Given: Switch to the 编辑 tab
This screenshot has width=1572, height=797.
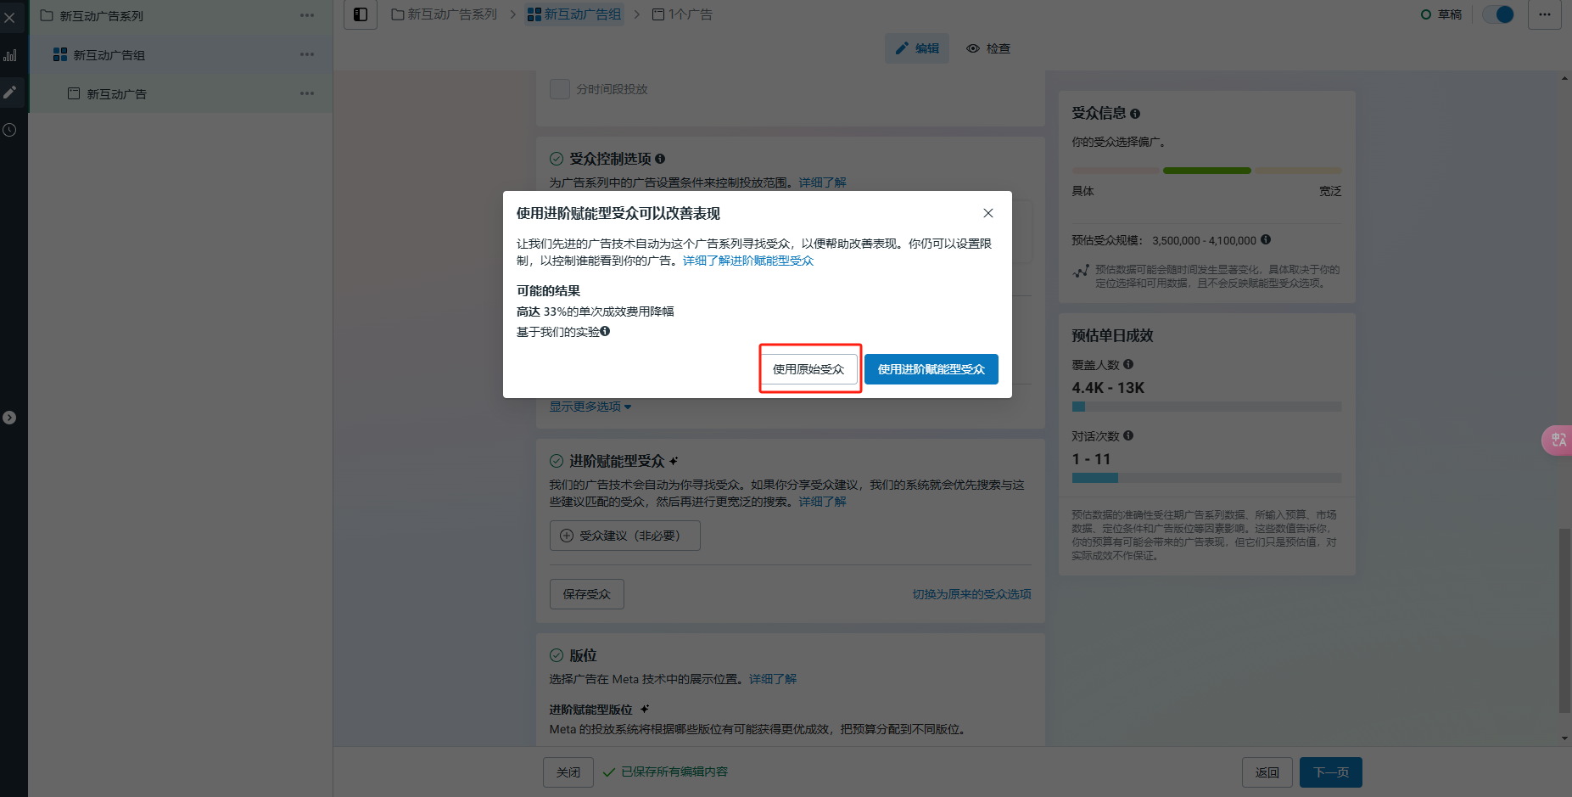Looking at the screenshot, I should 917,48.
